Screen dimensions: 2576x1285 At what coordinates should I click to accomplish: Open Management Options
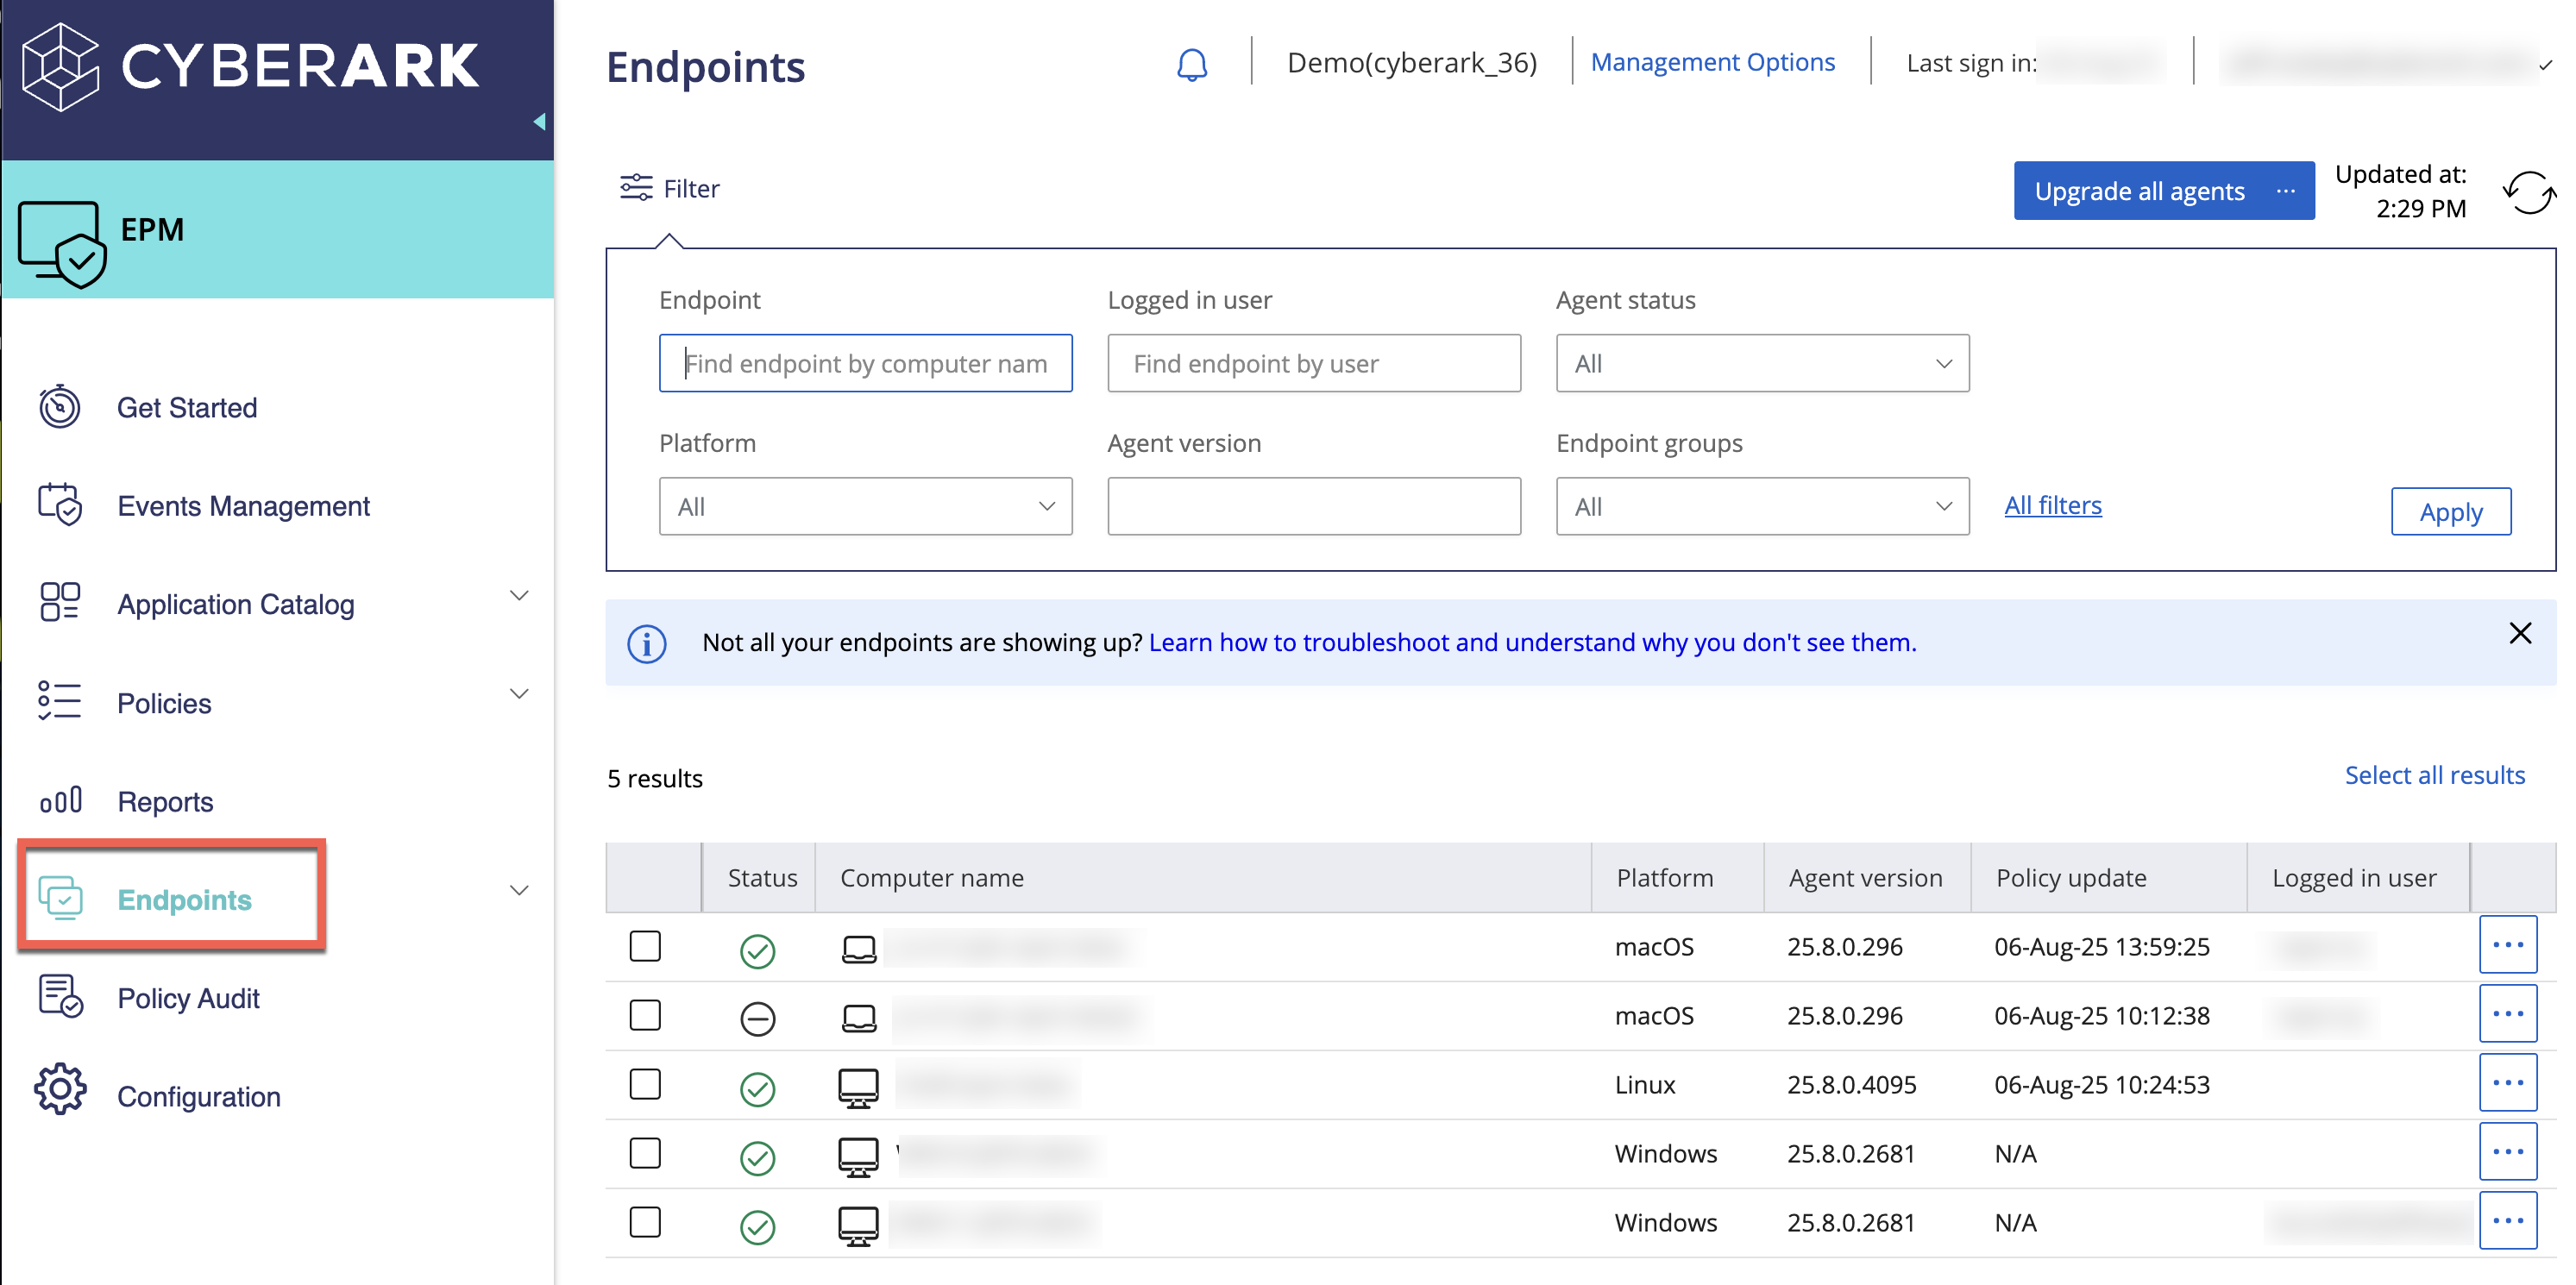[1713, 61]
